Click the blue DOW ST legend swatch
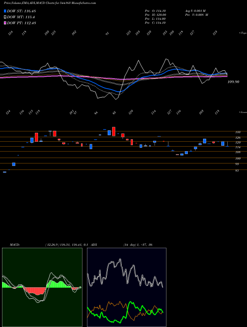This screenshot has width=247, height=327. pos(5,11)
